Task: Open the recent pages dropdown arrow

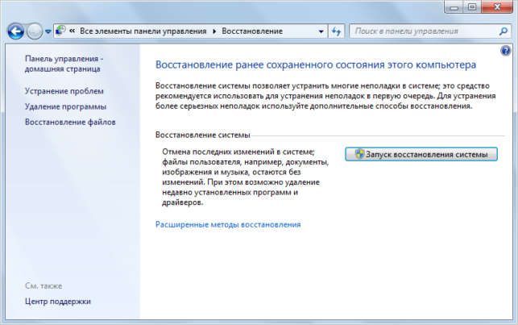Action: pyautogui.click(x=48, y=31)
